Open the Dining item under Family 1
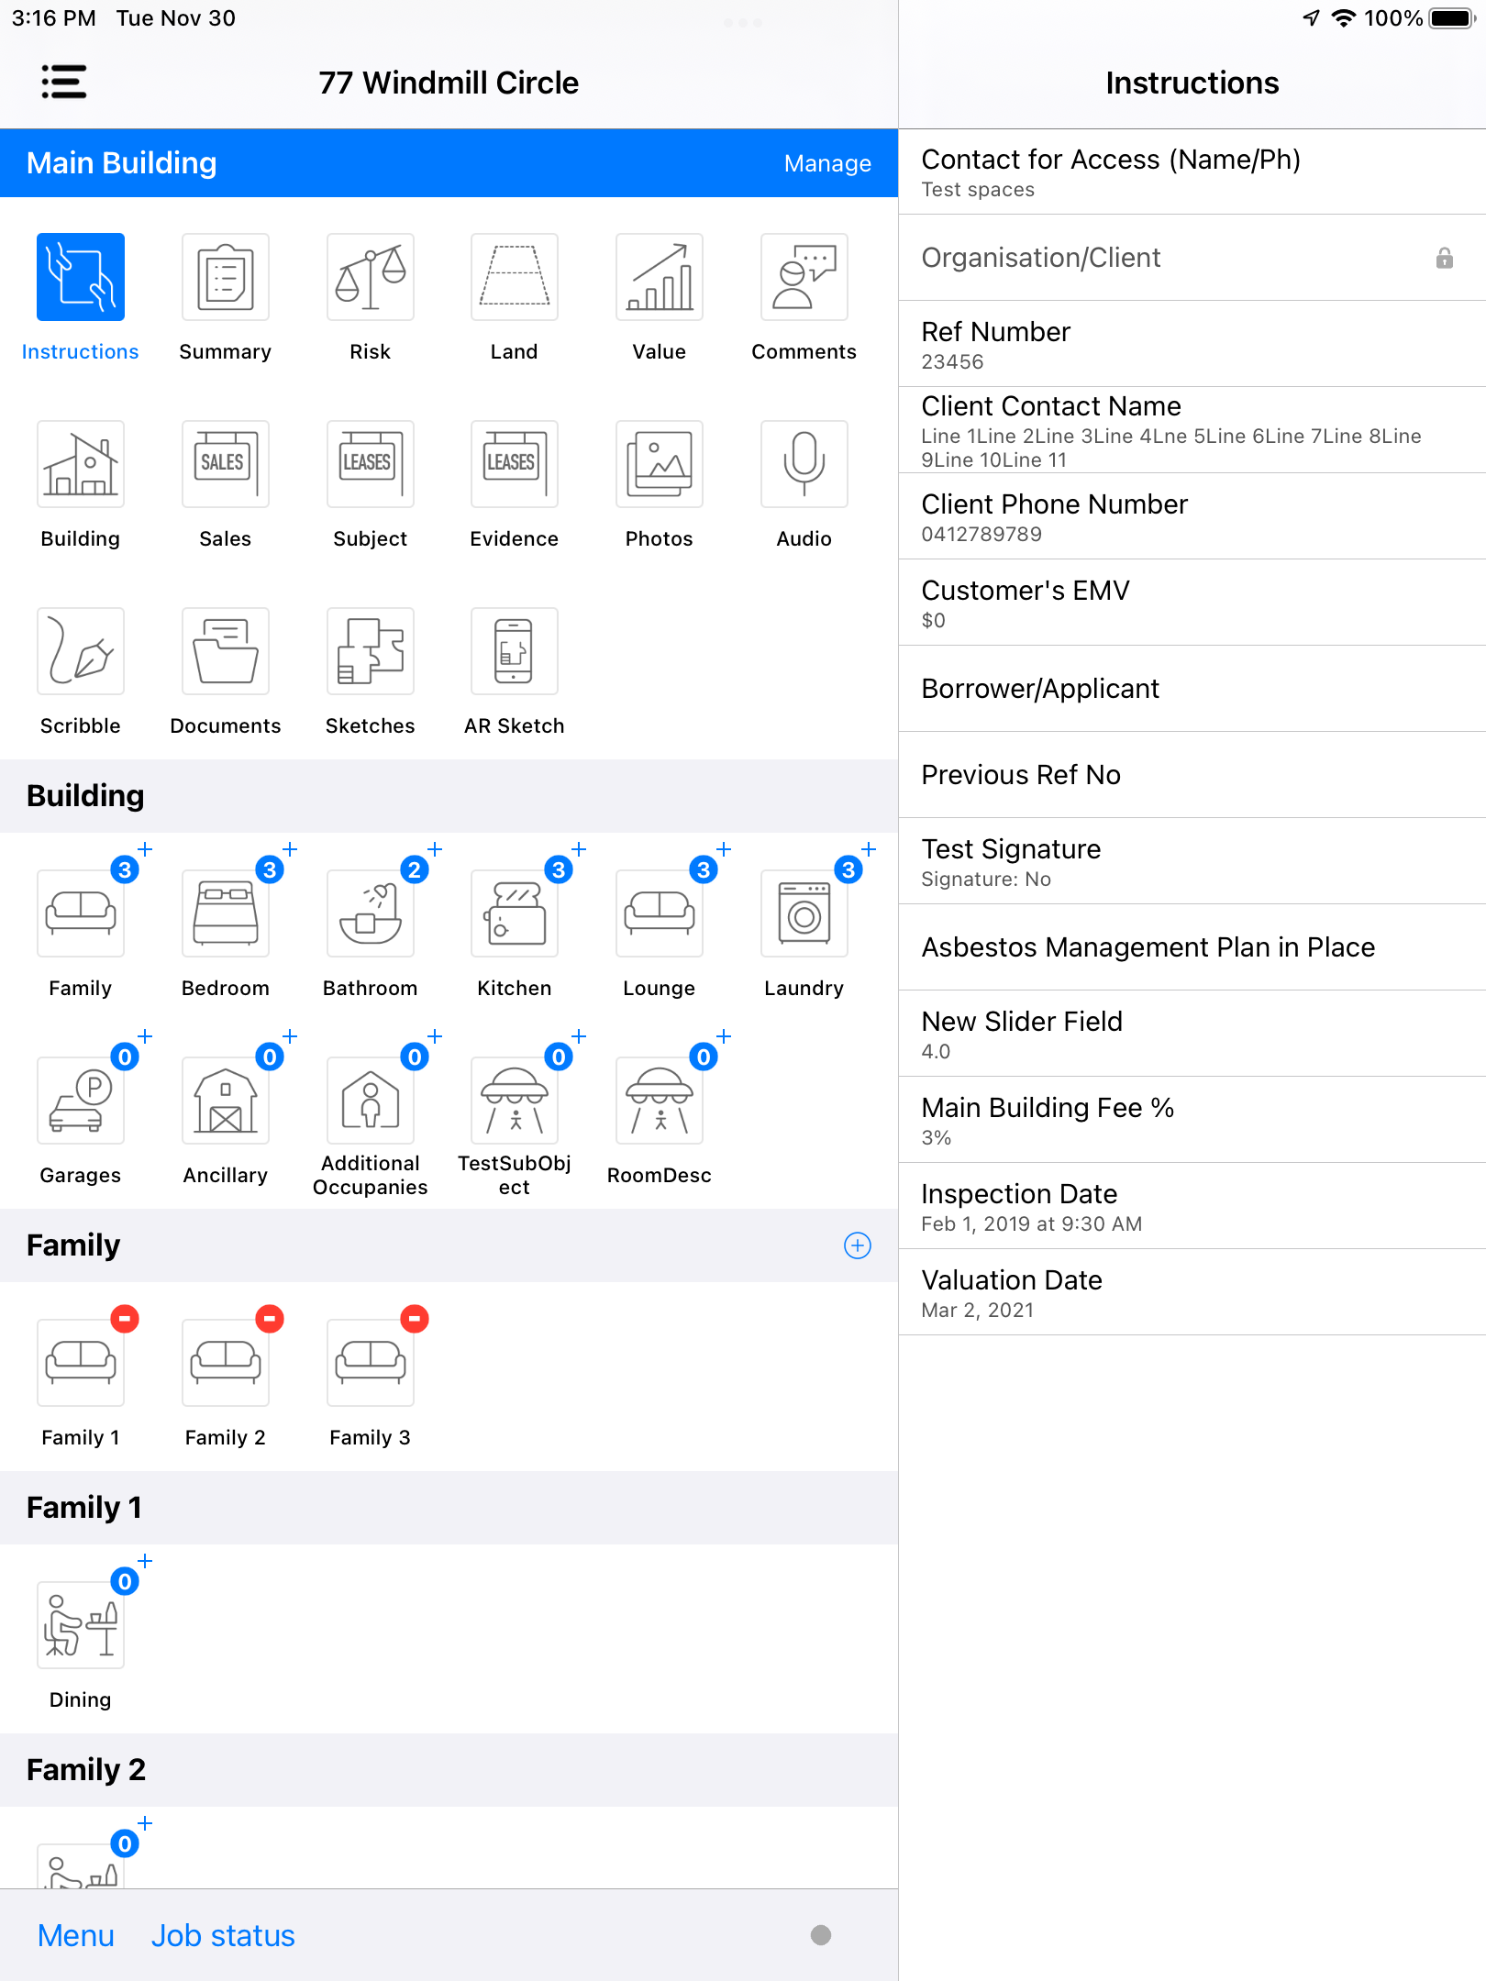 81,1625
